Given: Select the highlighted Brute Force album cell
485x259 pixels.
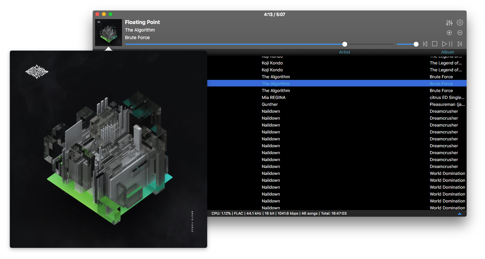Looking at the screenshot, I should click(x=441, y=83).
